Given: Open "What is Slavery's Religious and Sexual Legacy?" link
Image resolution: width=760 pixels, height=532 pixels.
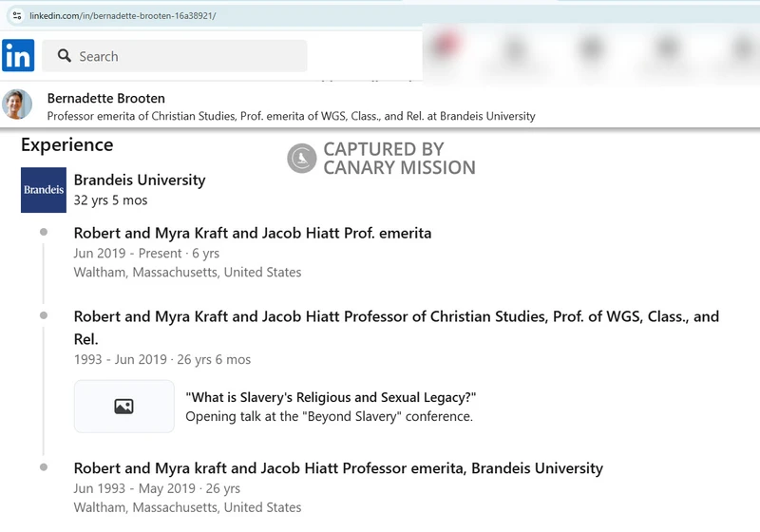Looking at the screenshot, I should pos(331,397).
